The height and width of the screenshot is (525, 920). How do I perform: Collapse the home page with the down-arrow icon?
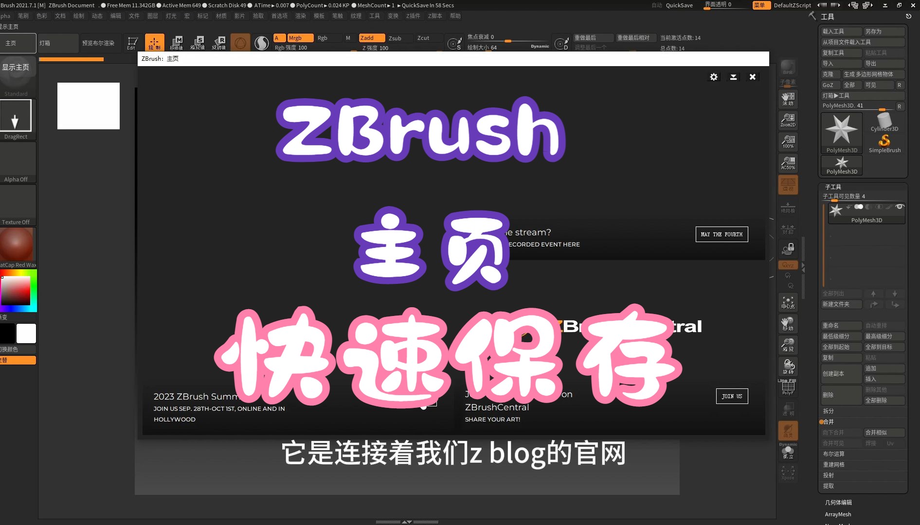[733, 77]
